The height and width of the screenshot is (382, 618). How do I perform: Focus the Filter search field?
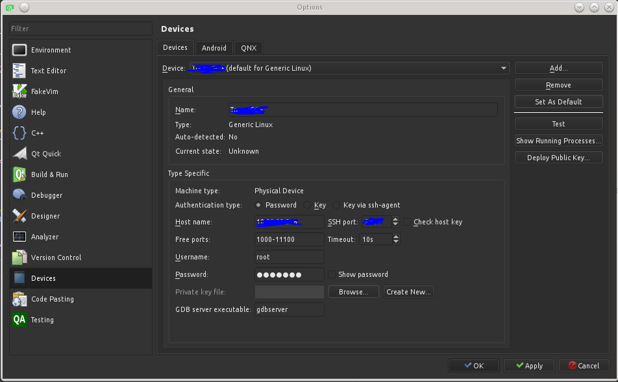tap(80, 29)
